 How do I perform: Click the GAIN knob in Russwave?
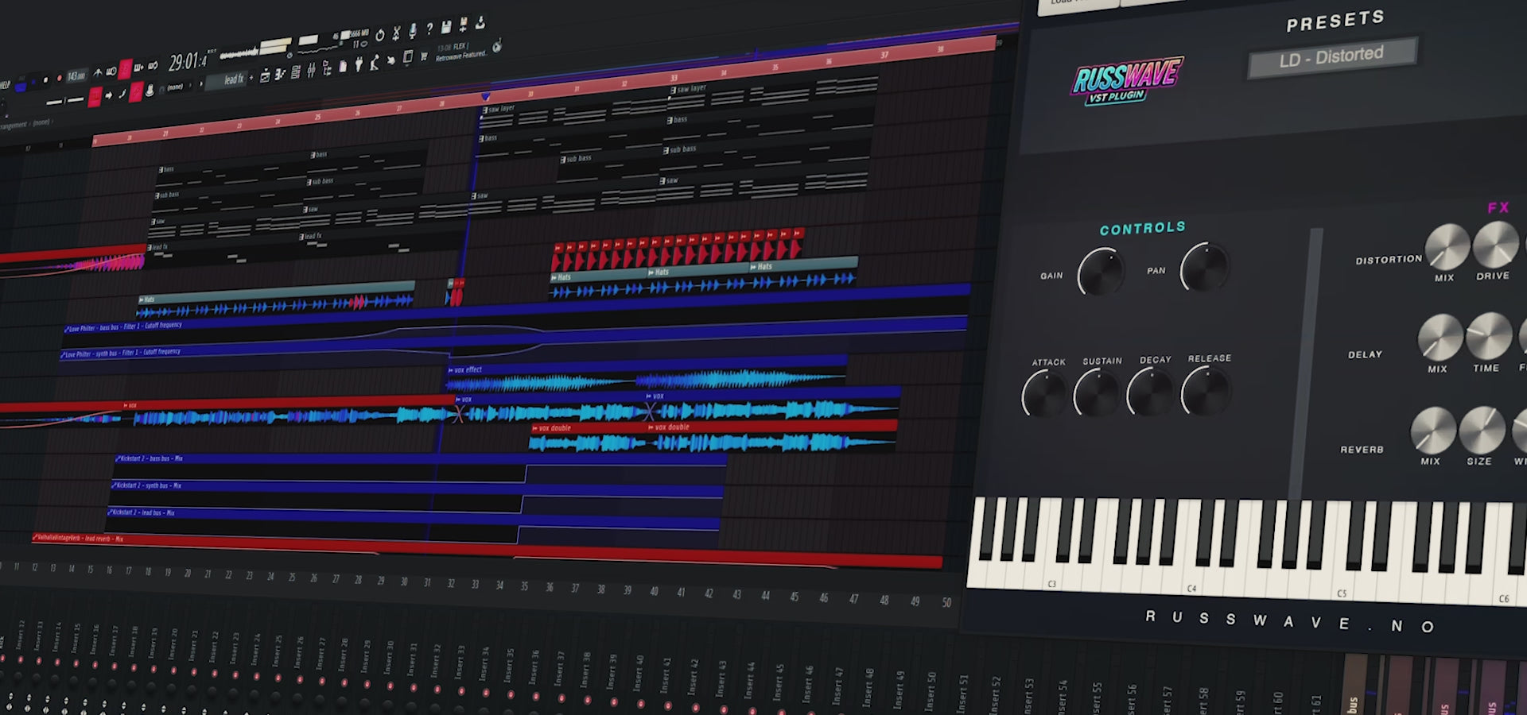(x=1101, y=271)
